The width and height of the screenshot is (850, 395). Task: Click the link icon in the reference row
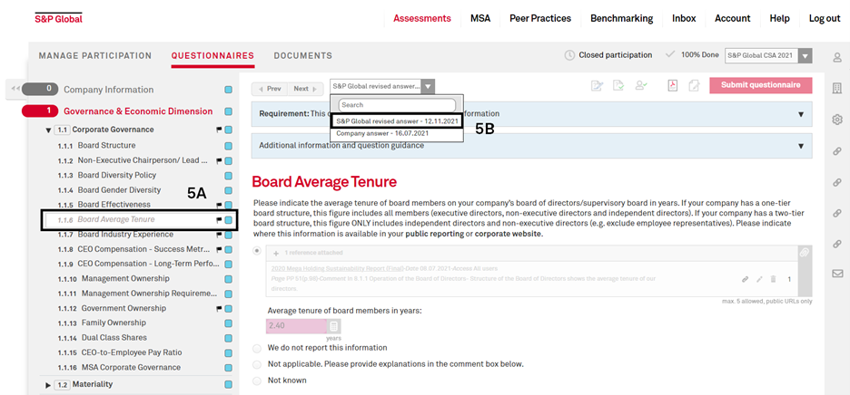746,279
